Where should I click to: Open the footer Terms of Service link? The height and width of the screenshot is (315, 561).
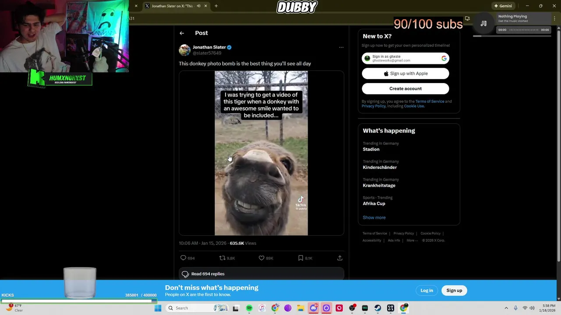pos(375,234)
